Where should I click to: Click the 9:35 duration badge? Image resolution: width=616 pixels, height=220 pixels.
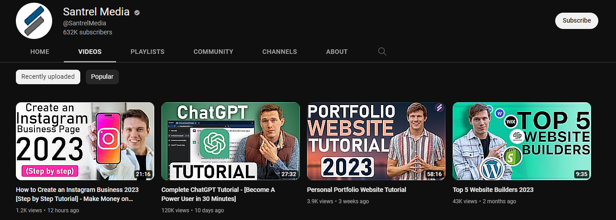coord(582,174)
